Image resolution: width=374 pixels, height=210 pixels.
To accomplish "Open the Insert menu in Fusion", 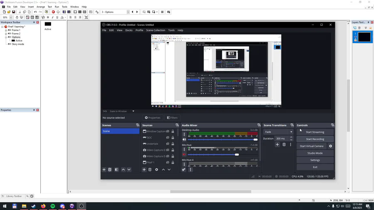I will point(31,7).
